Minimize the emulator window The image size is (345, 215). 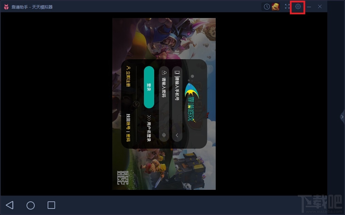pyautogui.click(x=309, y=7)
